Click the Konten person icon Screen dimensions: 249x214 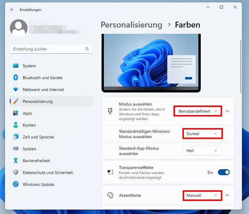(16, 125)
